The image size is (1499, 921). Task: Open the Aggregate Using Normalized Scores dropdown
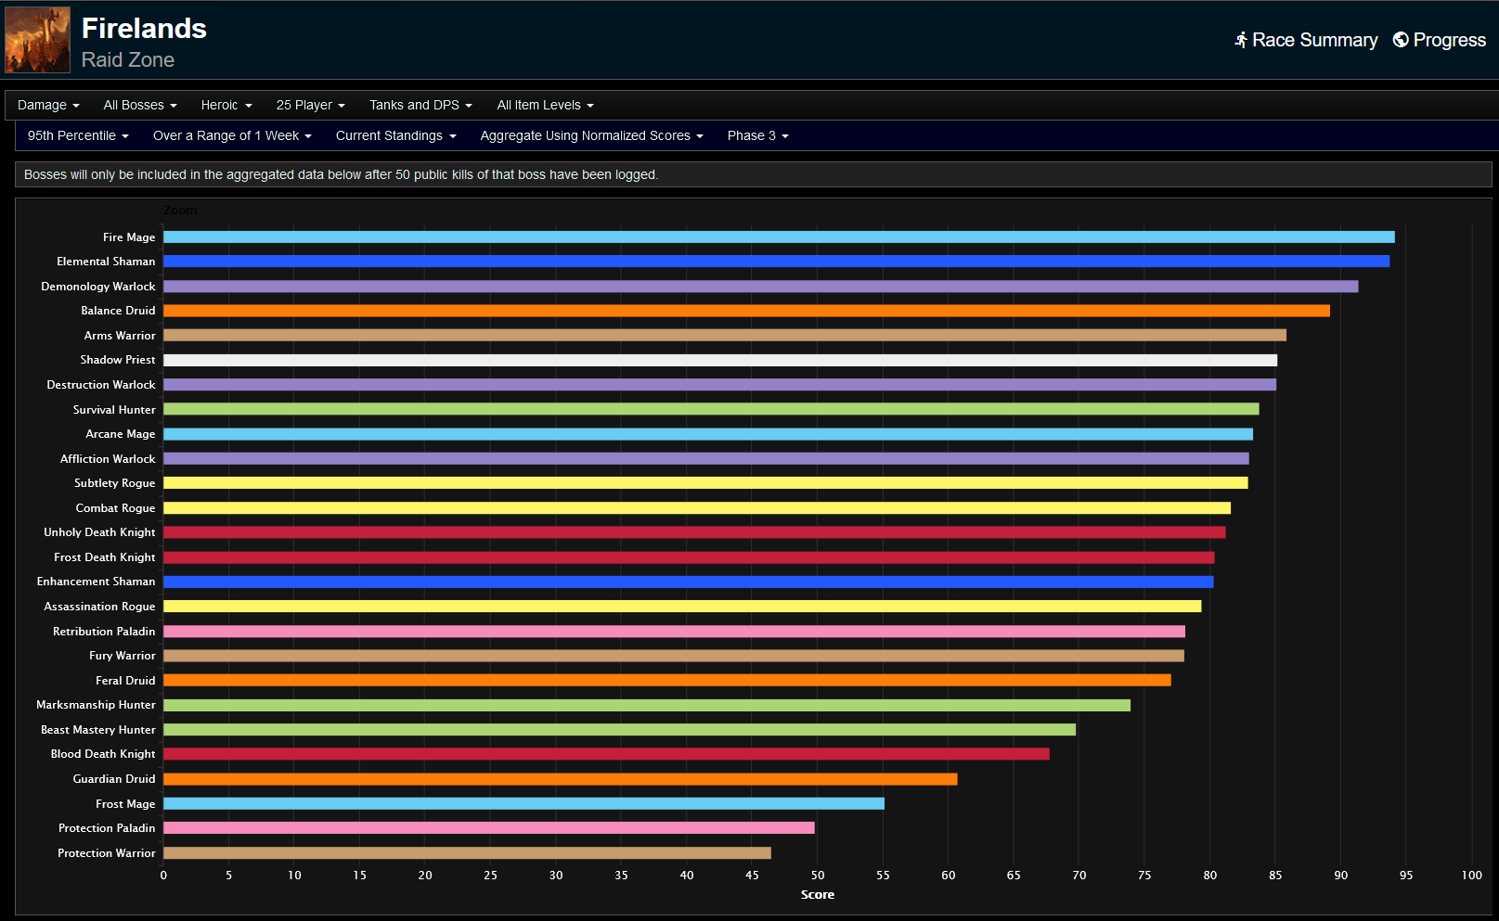591,135
